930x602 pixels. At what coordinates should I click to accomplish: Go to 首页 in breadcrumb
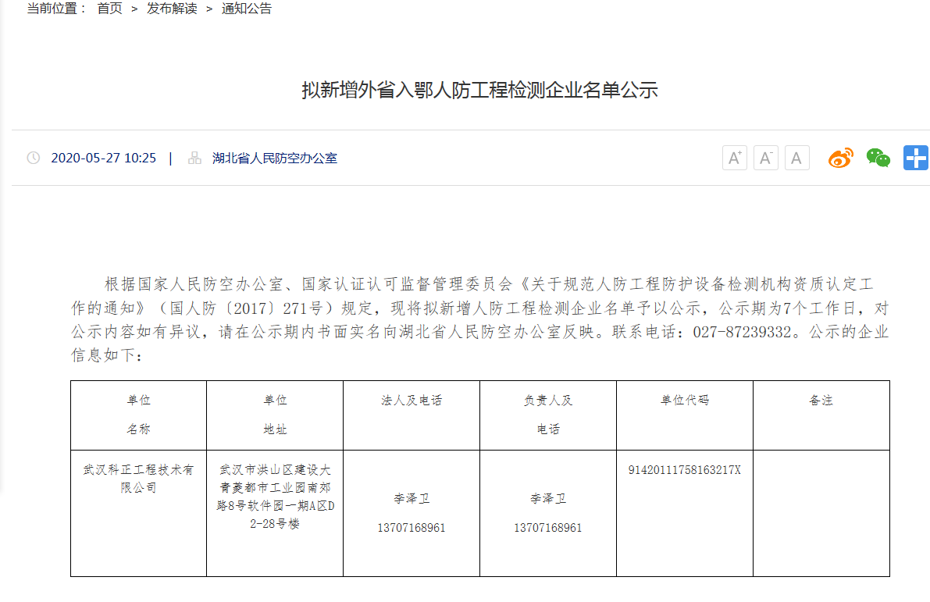pos(109,9)
